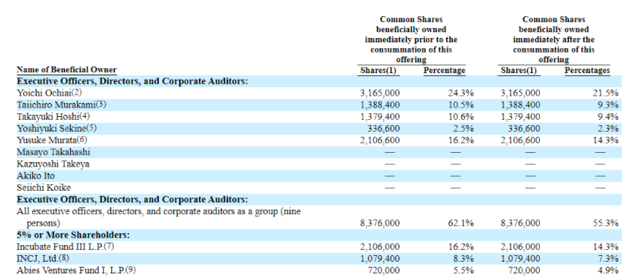Image resolution: width=632 pixels, height=280 pixels.
Task: Click the Kazuyoshi Takeya name
Action: click(x=53, y=164)
